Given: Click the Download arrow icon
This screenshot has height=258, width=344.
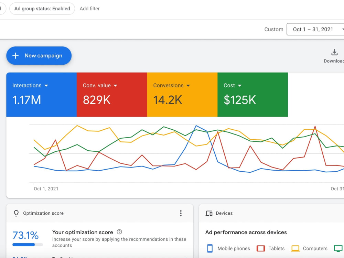Looking at the screenshot, I should [x=334, y=52].
